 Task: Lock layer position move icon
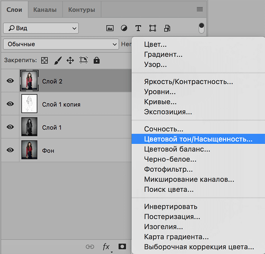pos(70,60)
